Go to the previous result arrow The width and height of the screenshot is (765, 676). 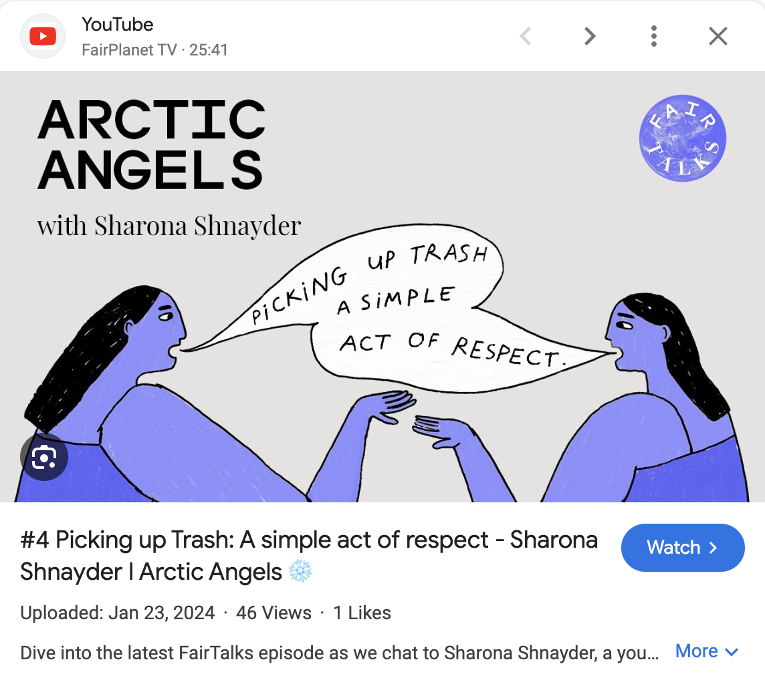click(526, 36)
